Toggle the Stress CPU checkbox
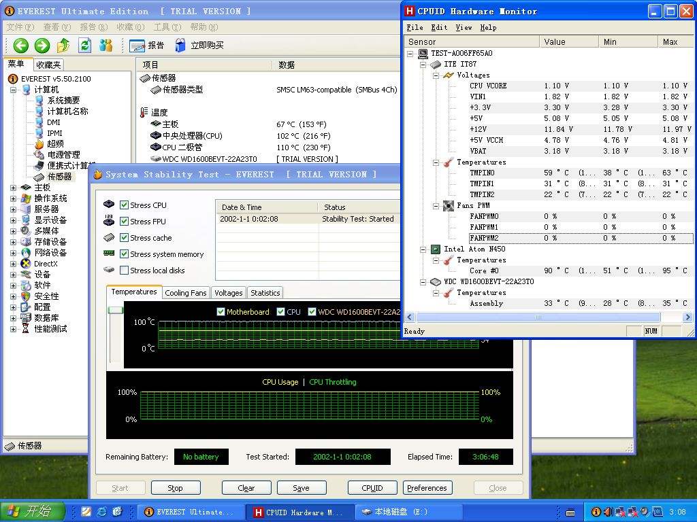Viewport: 697px width, 522px height. (x=124, y=205)
